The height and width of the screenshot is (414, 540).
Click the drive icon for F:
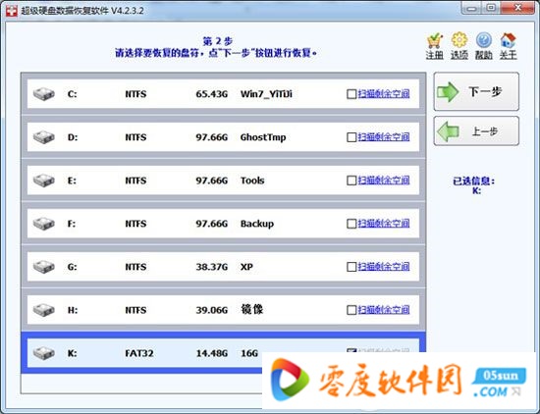point(44,224)
